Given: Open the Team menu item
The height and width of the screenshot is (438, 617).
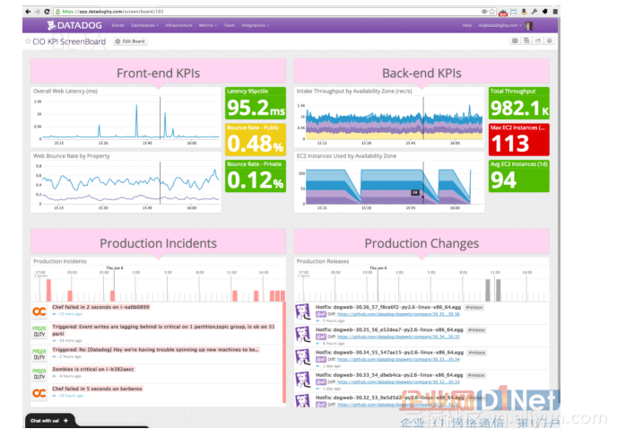Looking at the screenshot, I should point(230,25).
